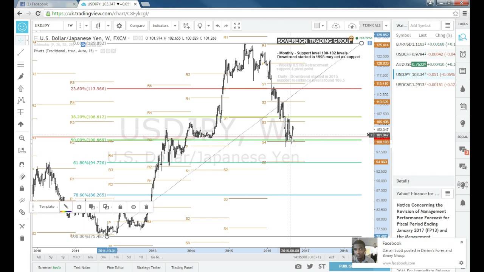Expand the Indicators dropdown arrow
The width and height of the screenshot is (484, 272).
point(175,26)
